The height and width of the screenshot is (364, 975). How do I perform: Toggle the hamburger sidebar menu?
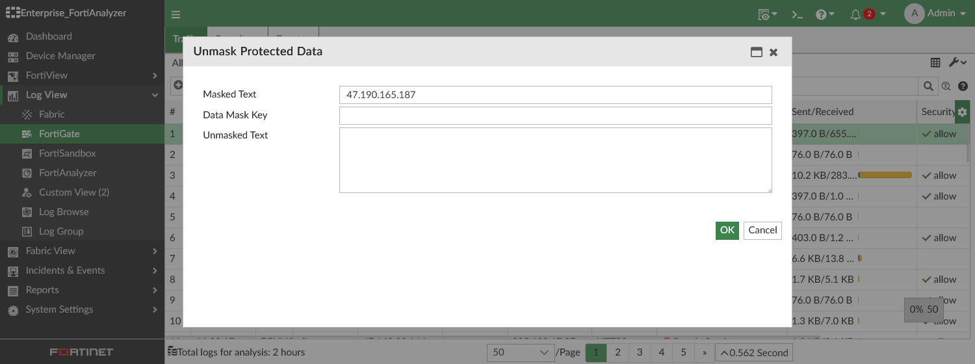click(x=176, y=14)
